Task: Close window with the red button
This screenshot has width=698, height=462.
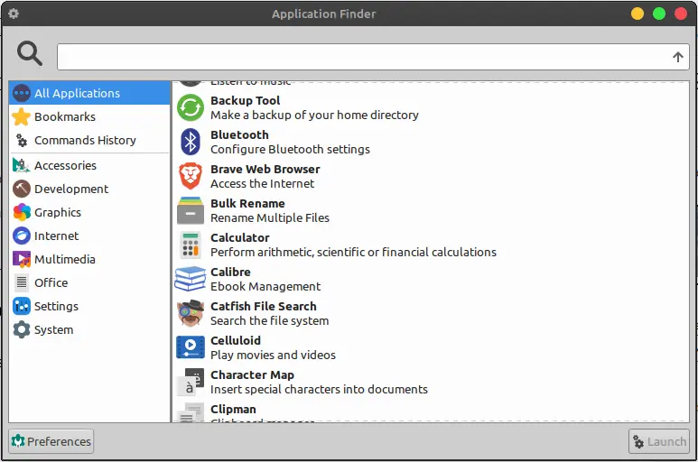Action: point(681,14)
